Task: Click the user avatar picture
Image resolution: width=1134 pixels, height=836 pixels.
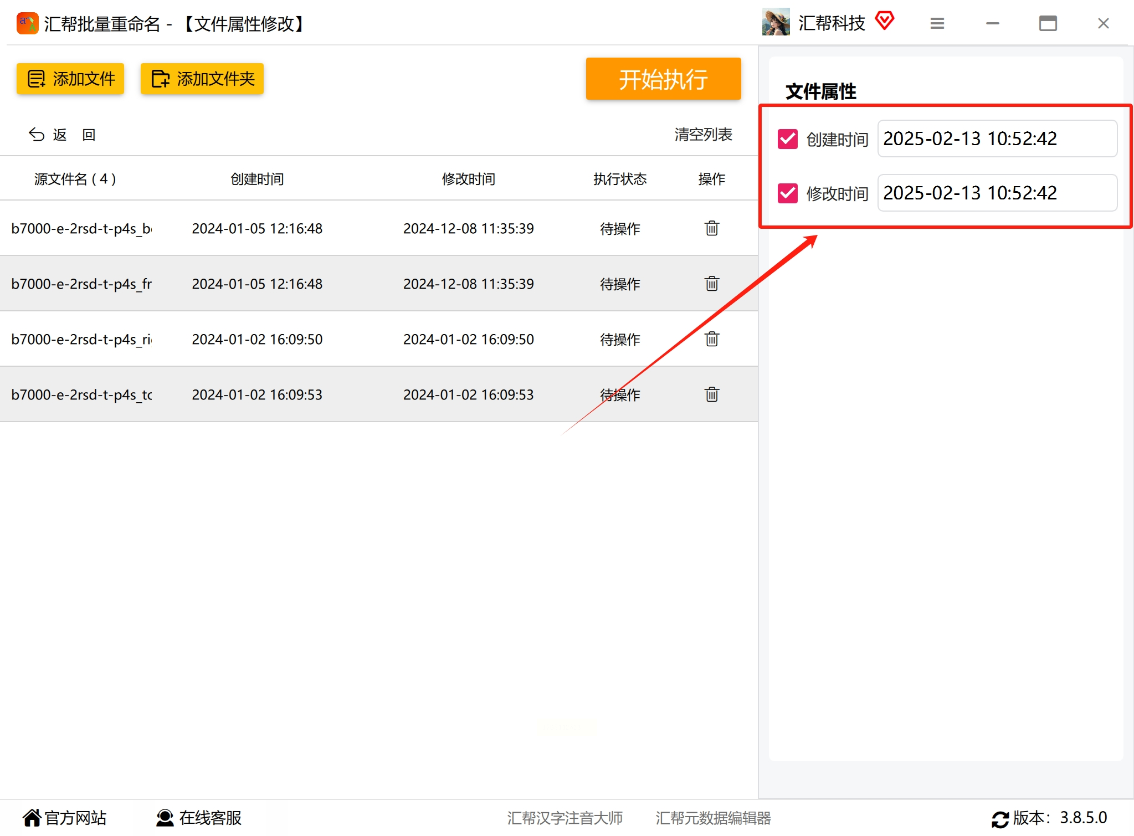Action: 776,23
